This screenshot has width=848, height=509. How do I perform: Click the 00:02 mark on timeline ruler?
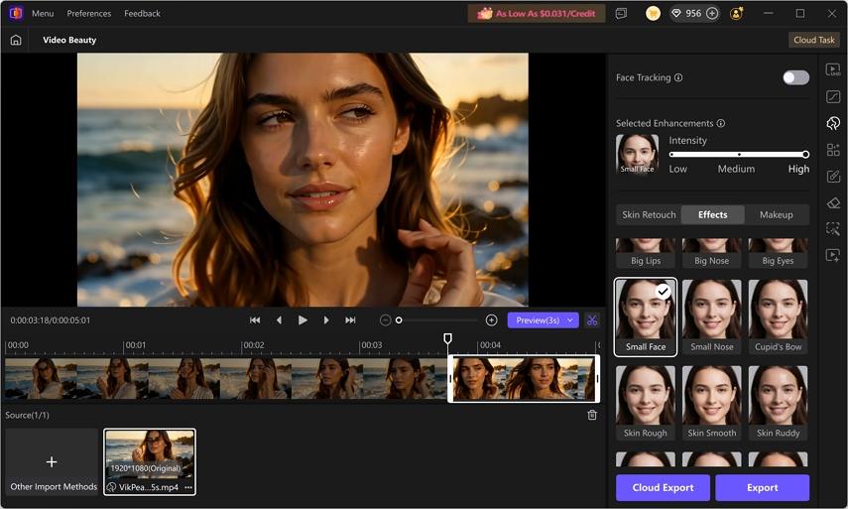253,345
